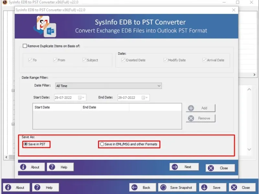The width and height of the screenshot is (259, 194).
Task: Select Save in EML/MSG and other Formats
Action: [x=102, y=144]
